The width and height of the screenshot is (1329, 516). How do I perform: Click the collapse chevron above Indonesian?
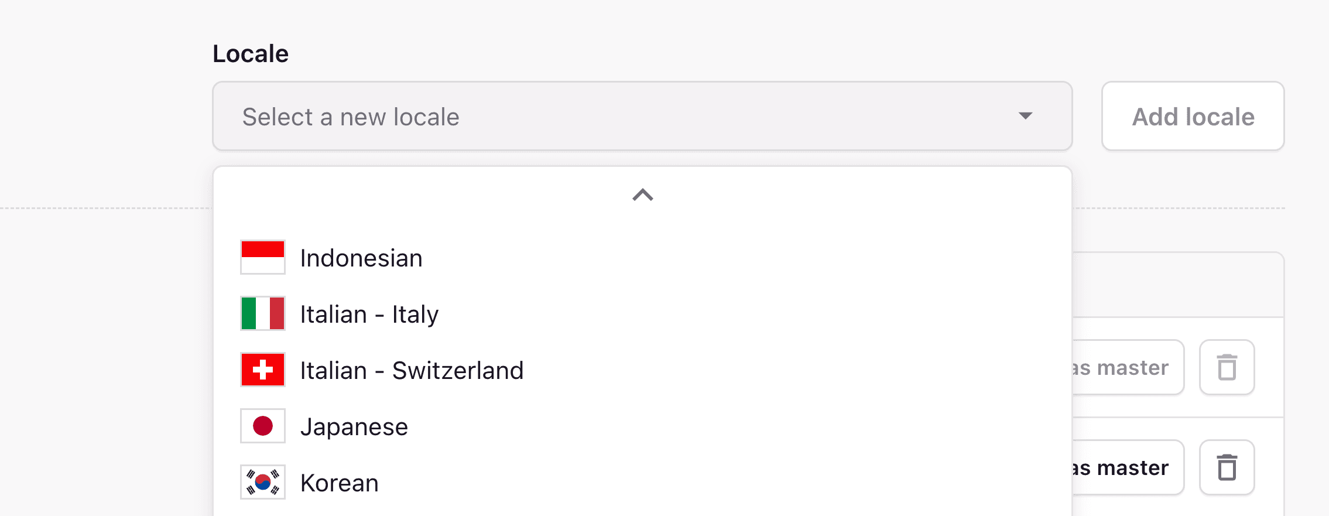pos(642,196)
